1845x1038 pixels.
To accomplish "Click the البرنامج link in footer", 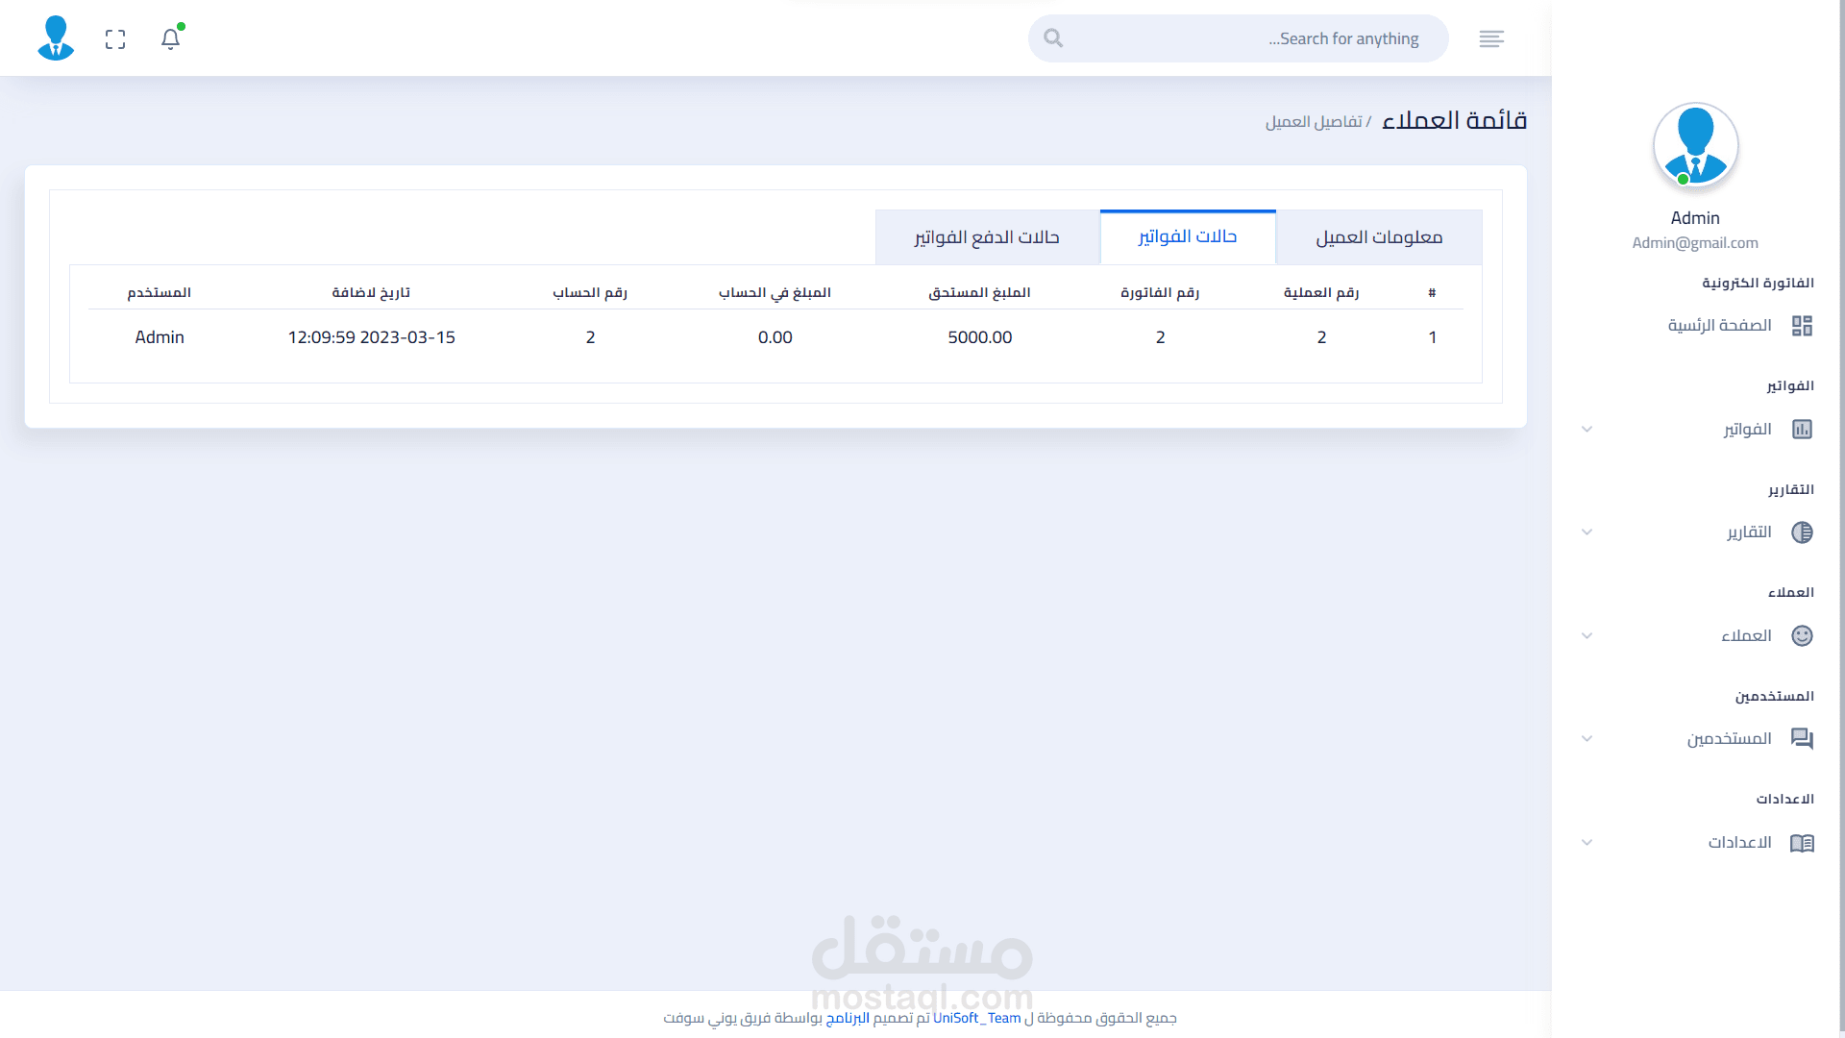I will (x=848, y=1018).
